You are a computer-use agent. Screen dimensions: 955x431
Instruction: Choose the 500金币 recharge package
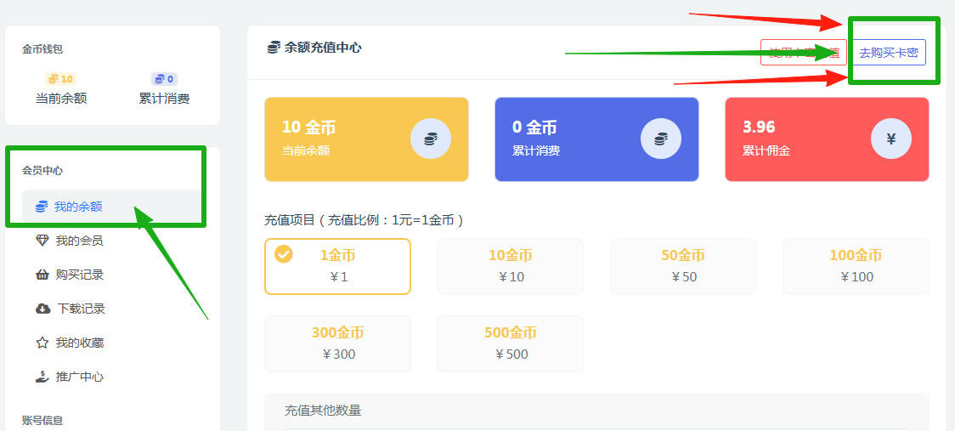point(511,343)
